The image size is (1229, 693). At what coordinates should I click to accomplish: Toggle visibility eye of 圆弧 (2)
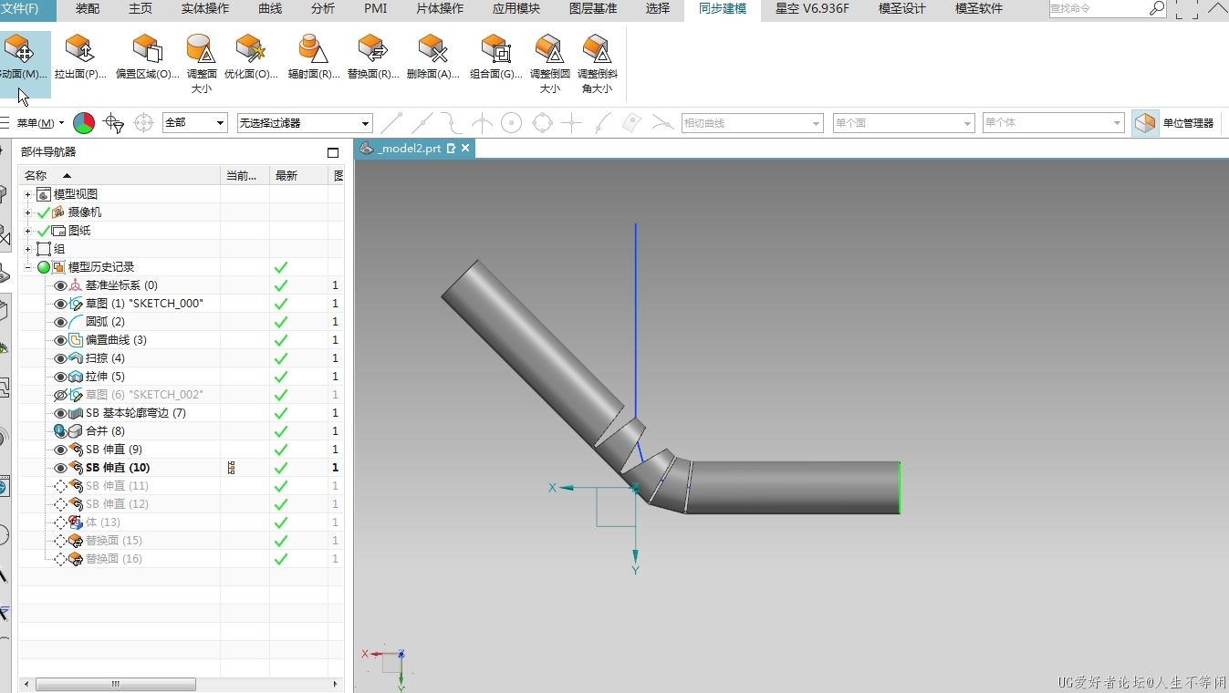60,322
